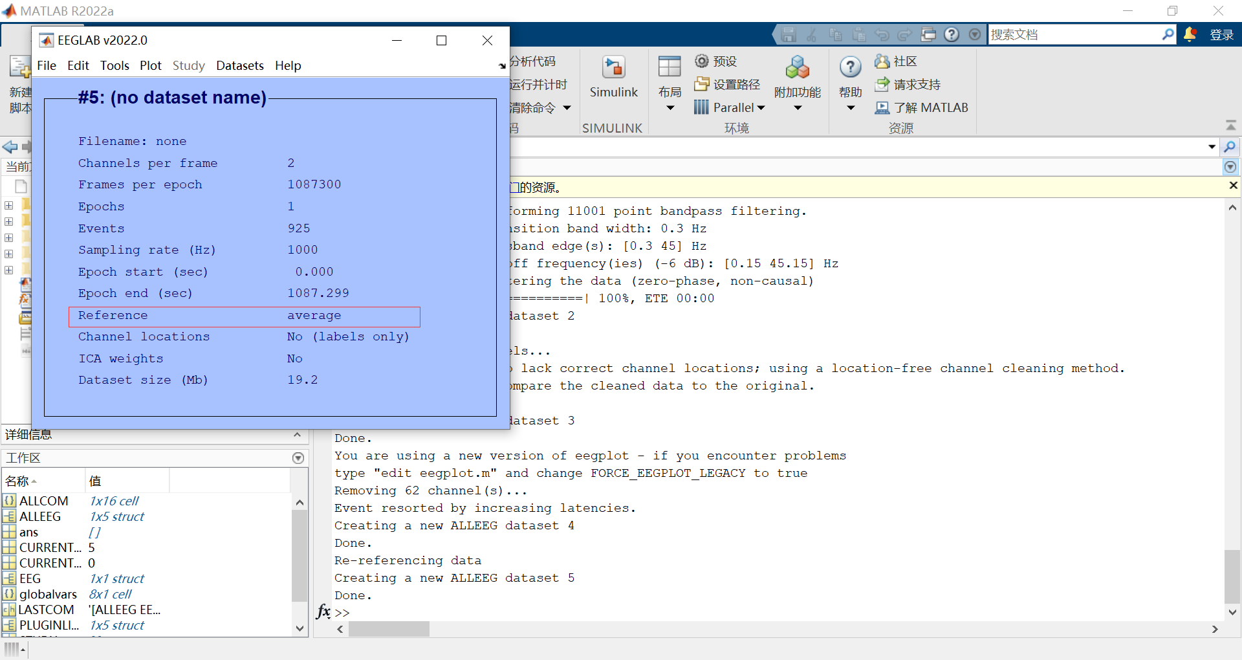The height and width of the screenshot is (660, 1242).
Task: Open the Layout (布局) button
Action: (670, 83)
